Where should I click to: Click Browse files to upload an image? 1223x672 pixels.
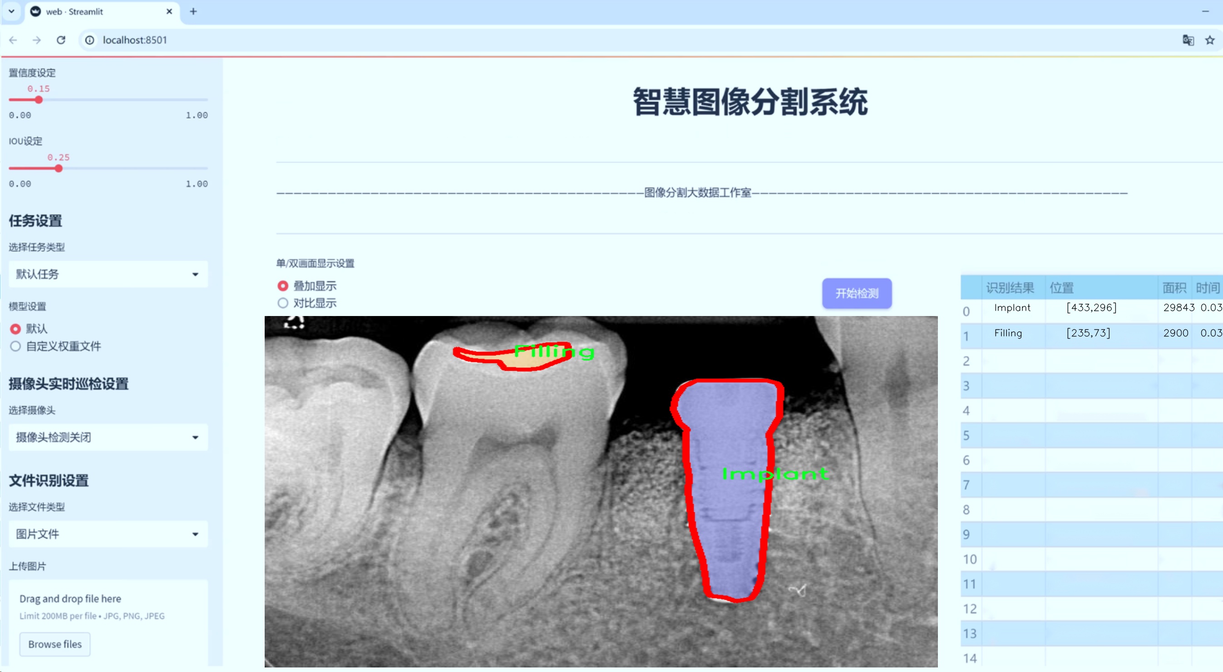pos(54,644)
